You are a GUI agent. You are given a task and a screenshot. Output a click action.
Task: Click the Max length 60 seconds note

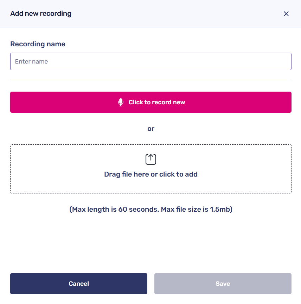(x=151, y=209)
